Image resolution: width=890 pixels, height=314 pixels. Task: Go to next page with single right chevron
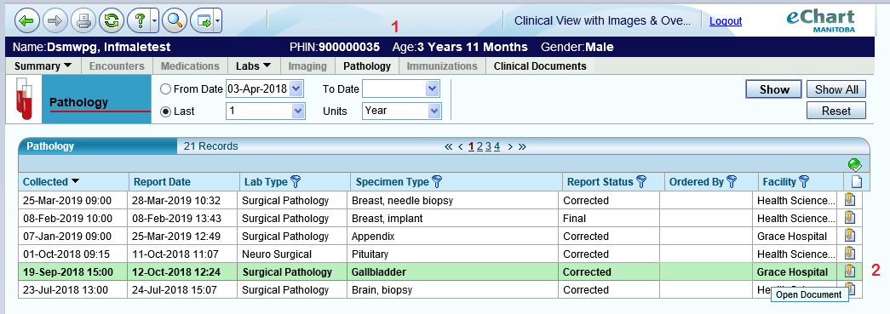pyautogui.click(x=510, y=147)
